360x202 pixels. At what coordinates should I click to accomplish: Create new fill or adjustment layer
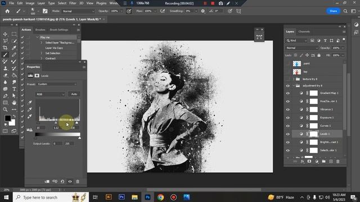317,162
